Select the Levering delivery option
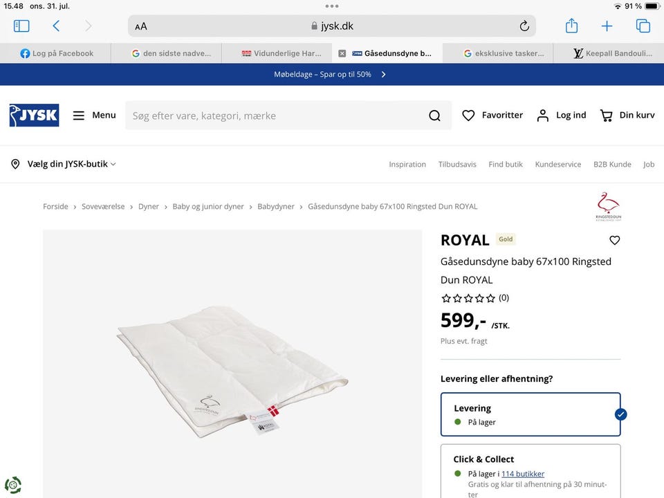Screen dimensions: 664x498 click(x=531, y=414)
